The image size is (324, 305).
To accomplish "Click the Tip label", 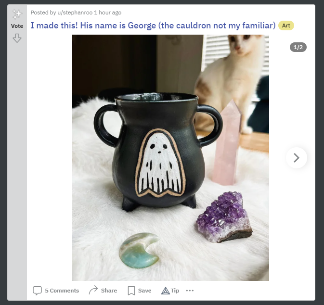I will (175, 291).
